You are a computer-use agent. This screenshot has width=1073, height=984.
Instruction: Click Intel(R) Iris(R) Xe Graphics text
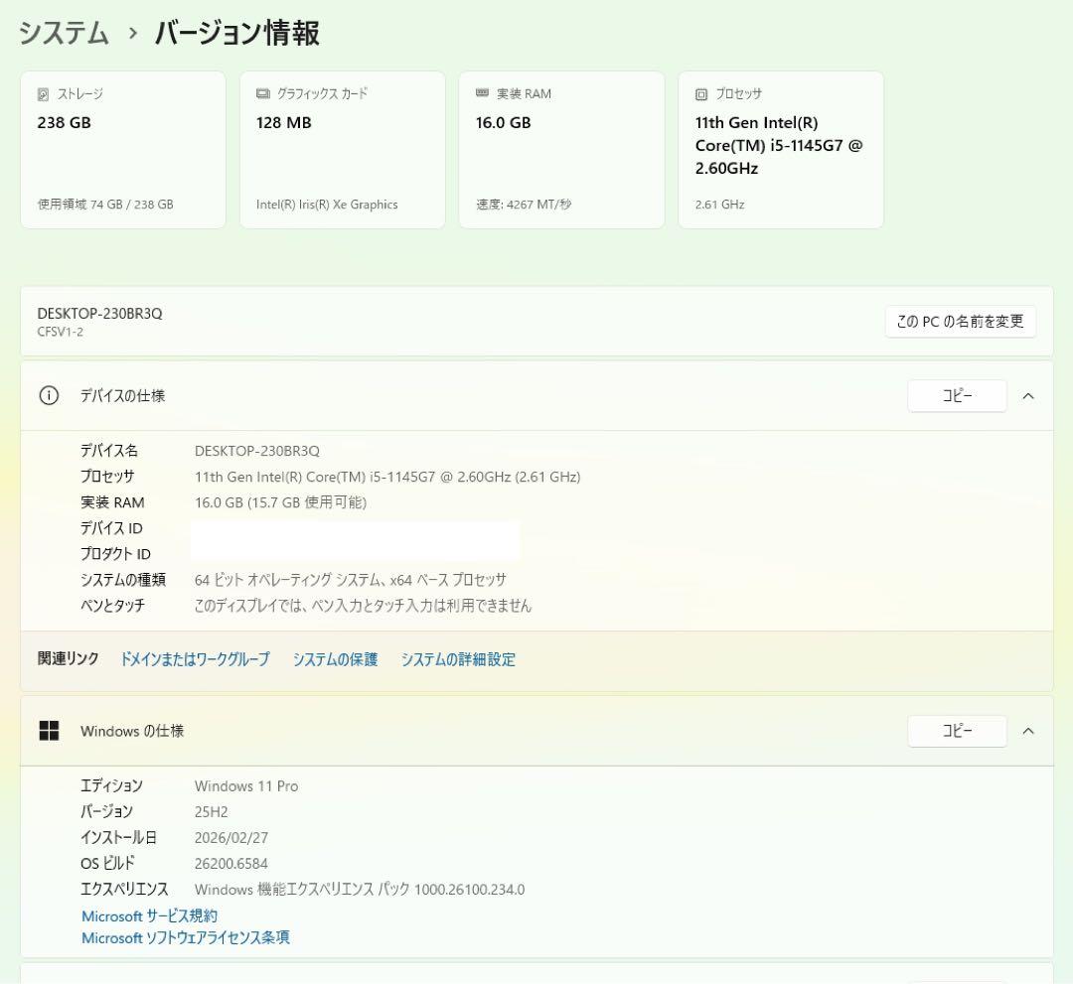(x=327, y=204)
